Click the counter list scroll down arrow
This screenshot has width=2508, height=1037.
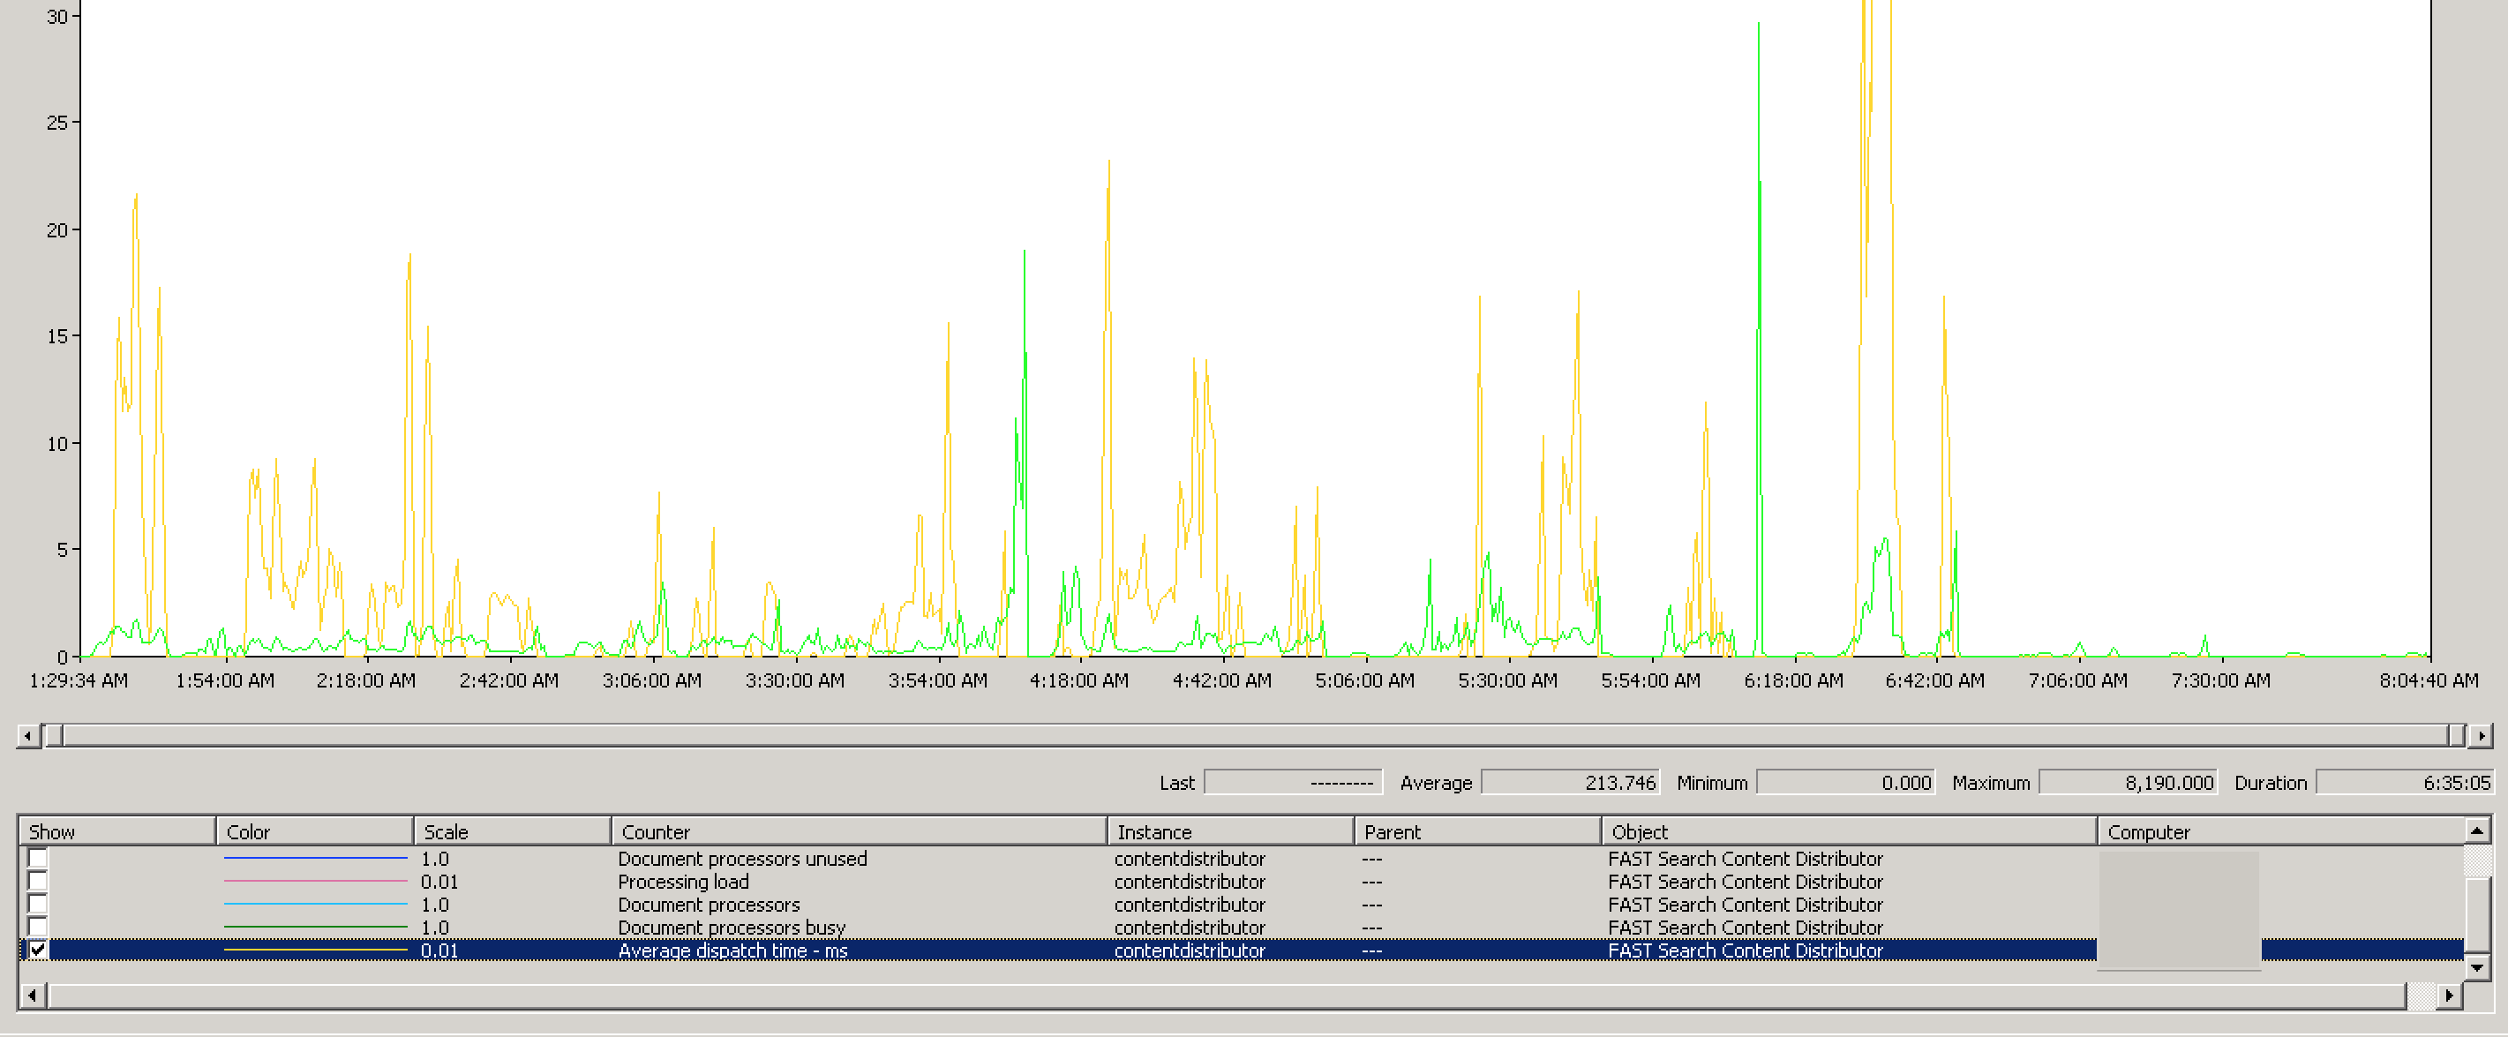tap(2477, 968)
